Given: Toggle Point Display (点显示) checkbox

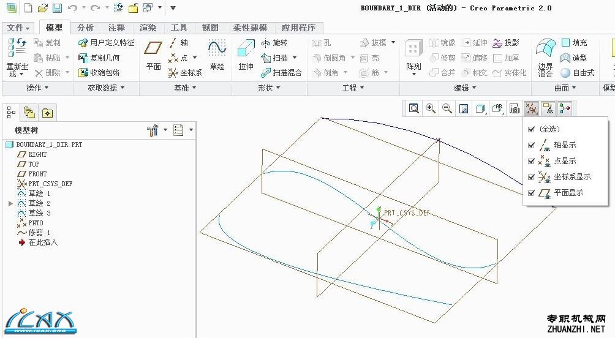Looking at the screenshot, I should tap(532, 161).
